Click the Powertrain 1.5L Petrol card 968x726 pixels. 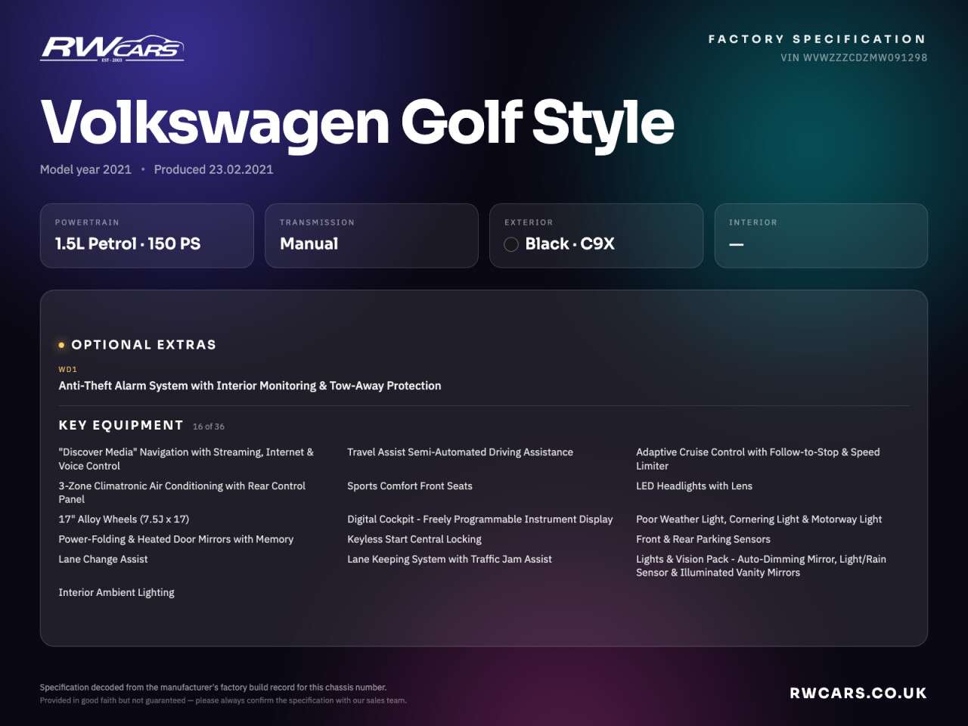tap(147, 235)
